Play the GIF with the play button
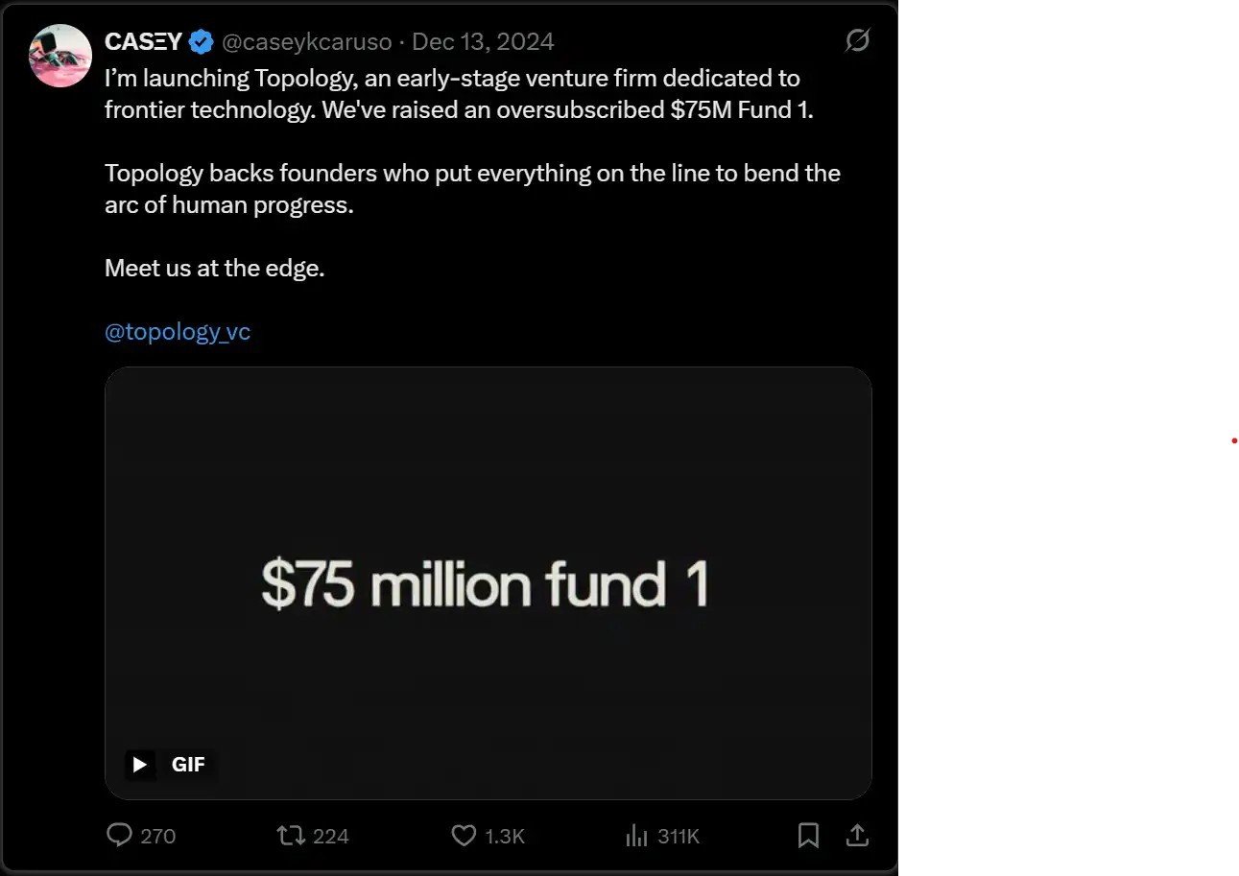The width and height of the screenshot is (1239, 876). [140, 764]
